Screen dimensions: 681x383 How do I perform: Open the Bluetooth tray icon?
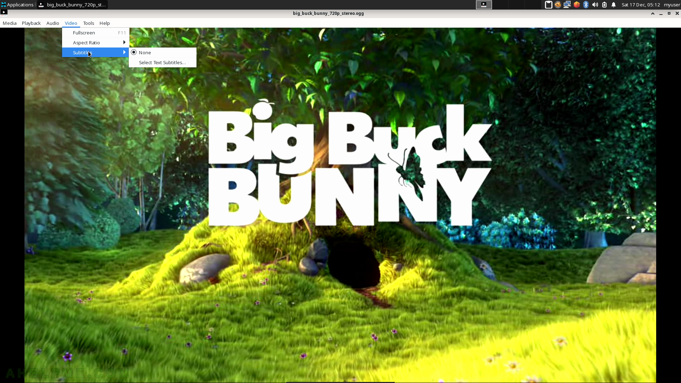pyautogui.click(x=586, y=5)
